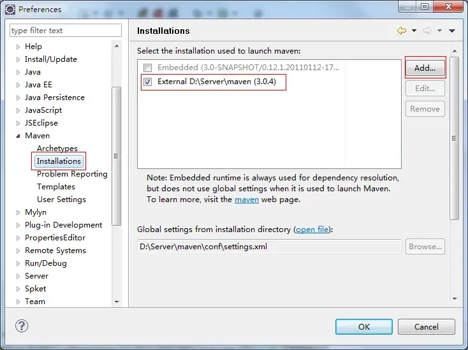The image size is (468, 350).
Task: Open the maven web page link
Action: coord(247,200)
